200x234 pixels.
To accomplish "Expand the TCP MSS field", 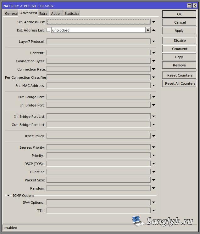I will [154, 172].
